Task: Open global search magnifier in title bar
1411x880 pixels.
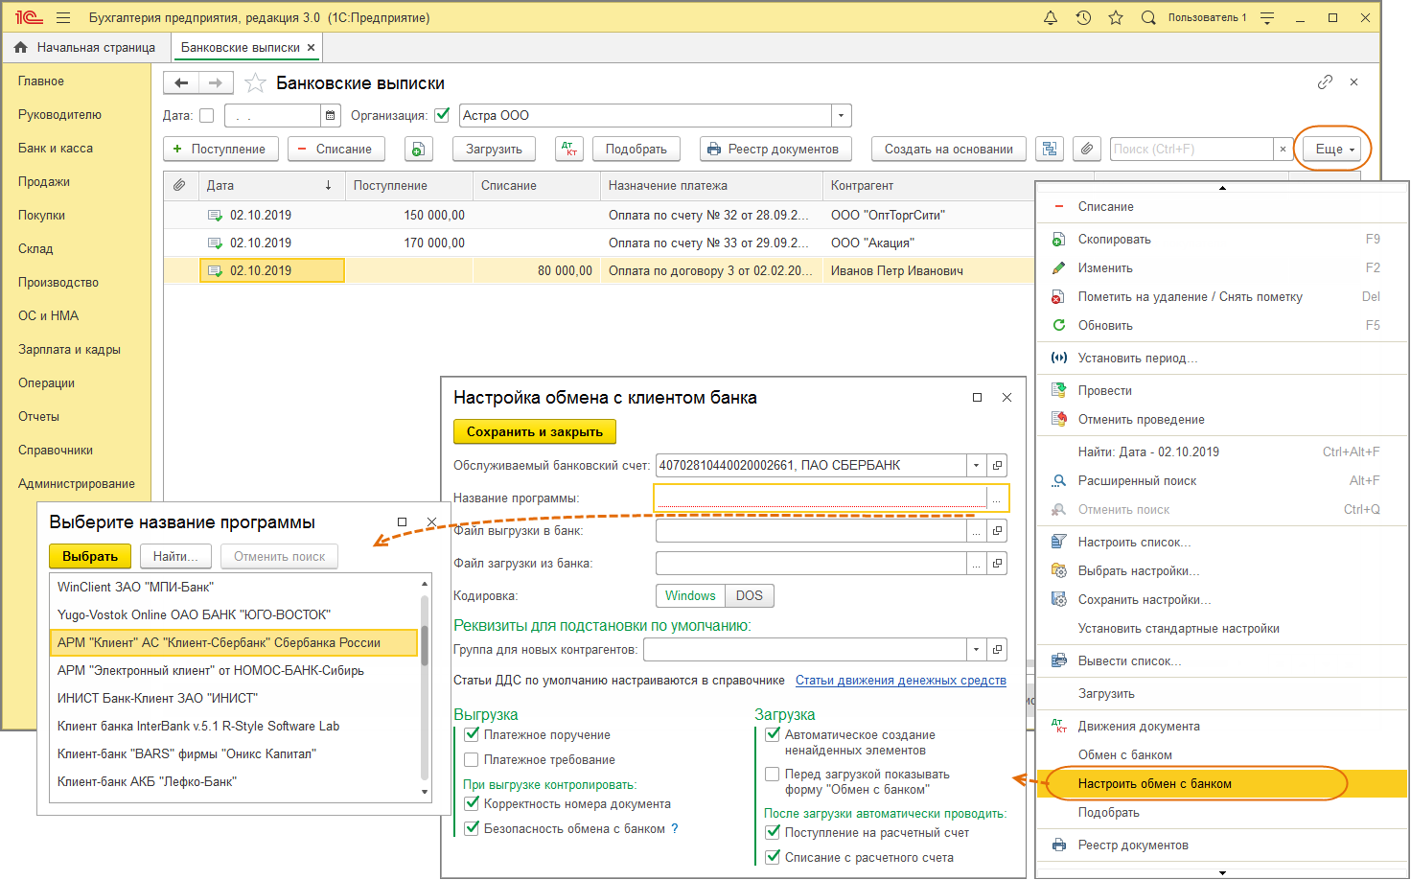Action: point(1148,17)
